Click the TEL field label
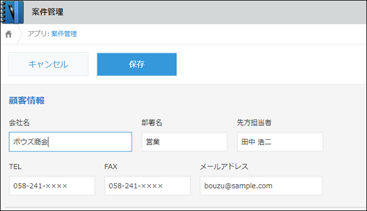Viewport: 367px width, 211px height. [x=15, y=166]
